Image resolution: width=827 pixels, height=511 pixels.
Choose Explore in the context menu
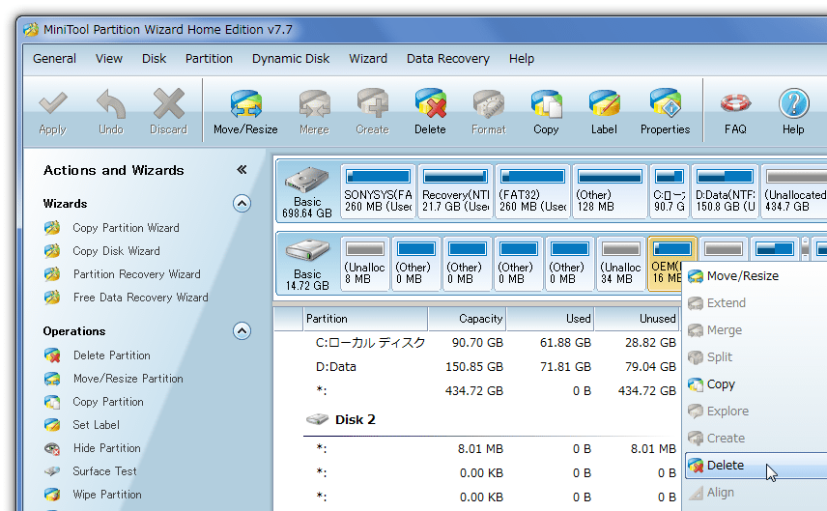(756, 411)
